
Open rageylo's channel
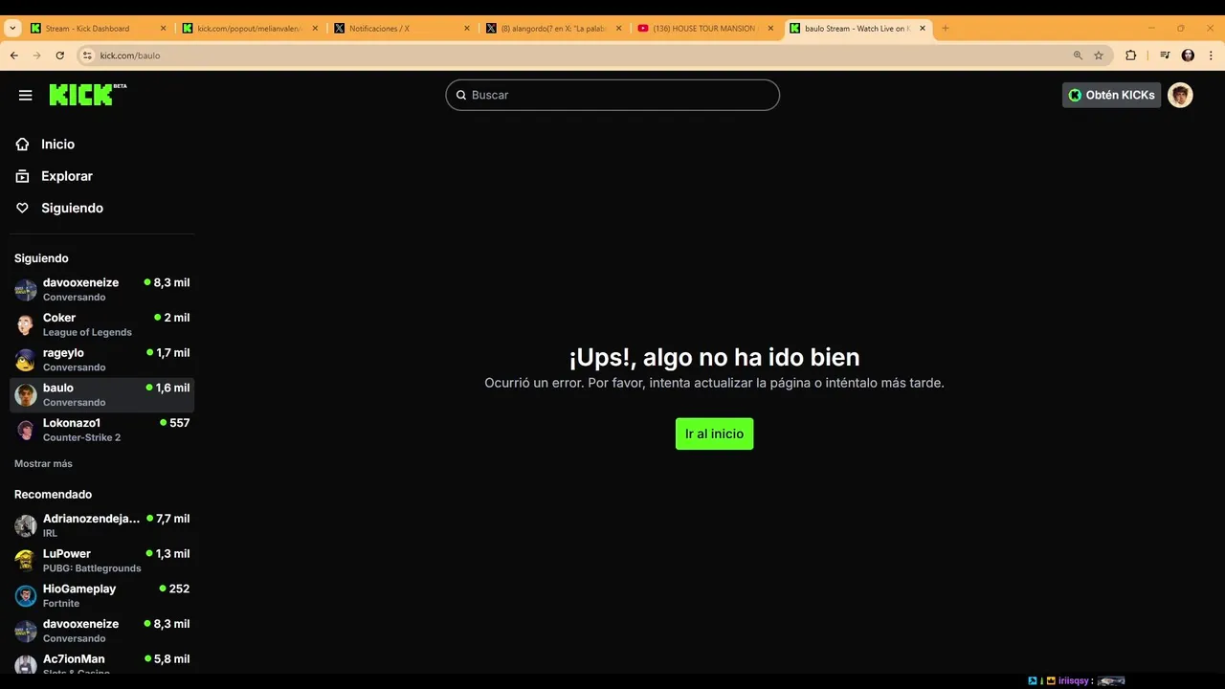click(x=101, y=360)
